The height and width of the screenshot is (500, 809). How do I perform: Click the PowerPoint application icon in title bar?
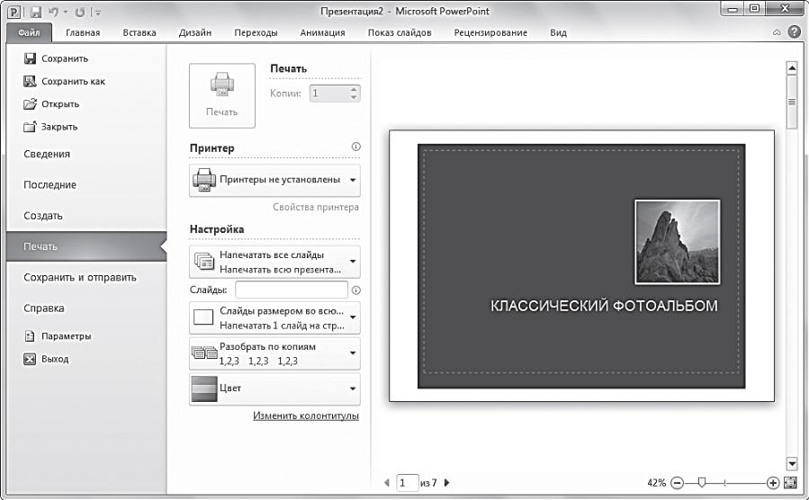tap(14, 12)
